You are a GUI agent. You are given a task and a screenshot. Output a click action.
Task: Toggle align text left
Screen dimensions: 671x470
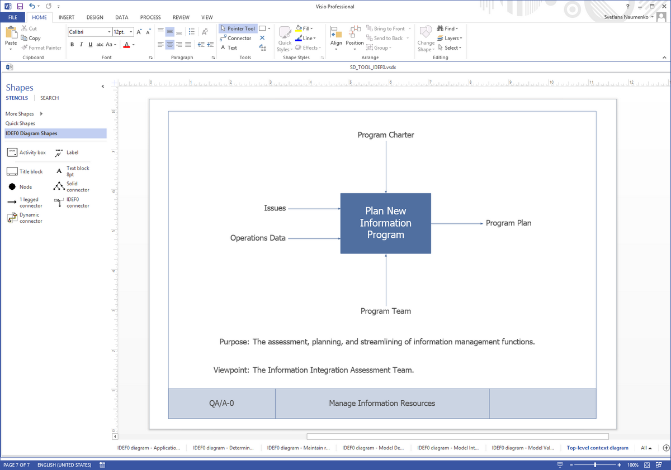pyautogui.click(x=160, y=45)
